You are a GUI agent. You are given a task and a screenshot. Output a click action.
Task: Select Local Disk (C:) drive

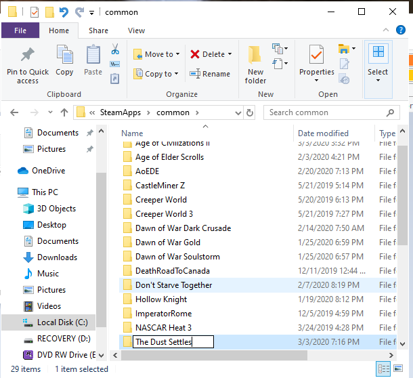point(49,322)
